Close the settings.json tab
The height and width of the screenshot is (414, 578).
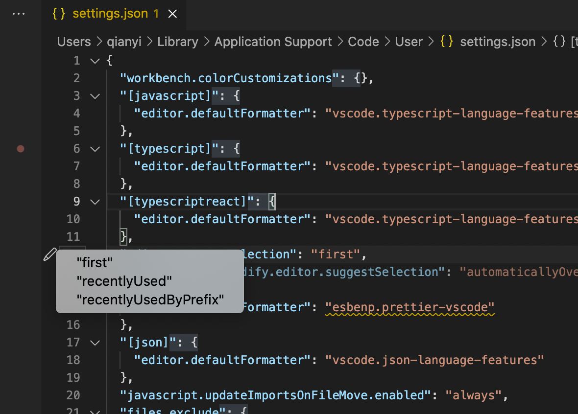(172, 14)
